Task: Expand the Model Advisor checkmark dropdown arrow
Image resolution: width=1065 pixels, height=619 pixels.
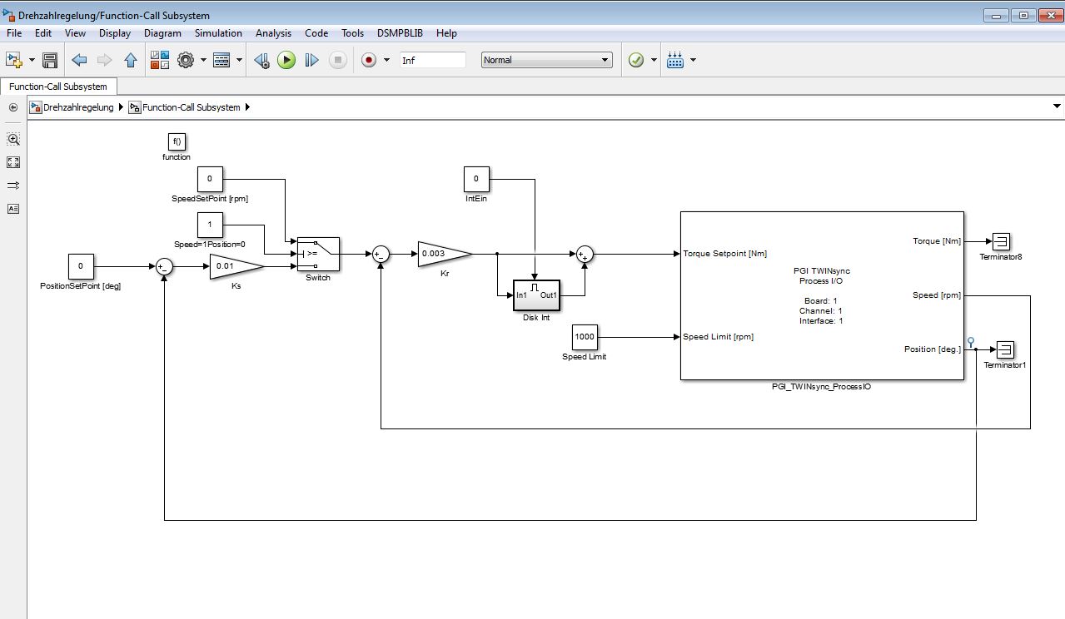Action: pyautogui.click(x=654, y=60)
